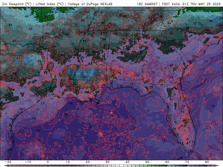Click the "0" colorbar scale label
Viewport: 223px width, 167px height.
(x=48, y=162)
